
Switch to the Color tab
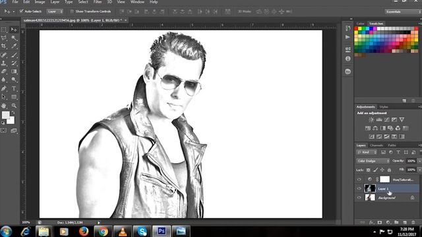361,24
